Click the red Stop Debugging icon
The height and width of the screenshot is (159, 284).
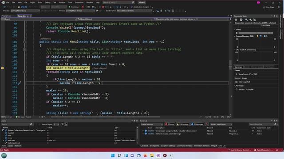103,7
